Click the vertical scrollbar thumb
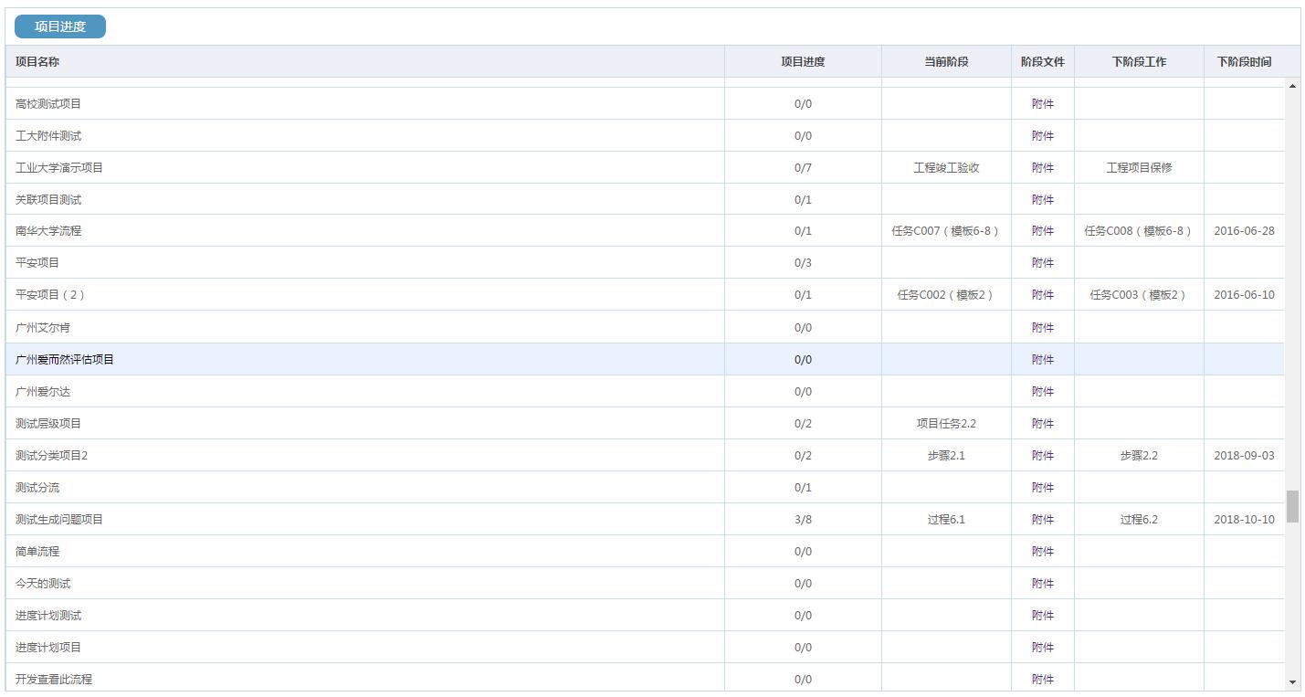Screen dimensions: 1305x697 (1292, 506)
